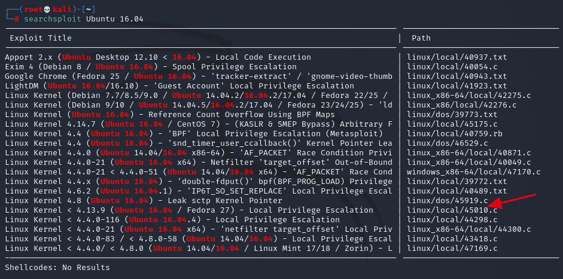Select the Apport 2.x Local Code Execution row
This screenshot has width=563, height=279.
coord(158,57)
